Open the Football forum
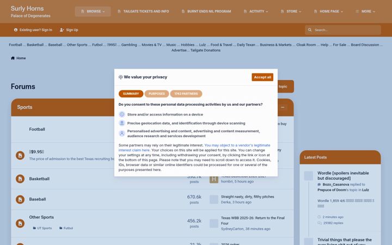Screen dimensions: 392x245 pyautogui.click(x=37, y=129)
